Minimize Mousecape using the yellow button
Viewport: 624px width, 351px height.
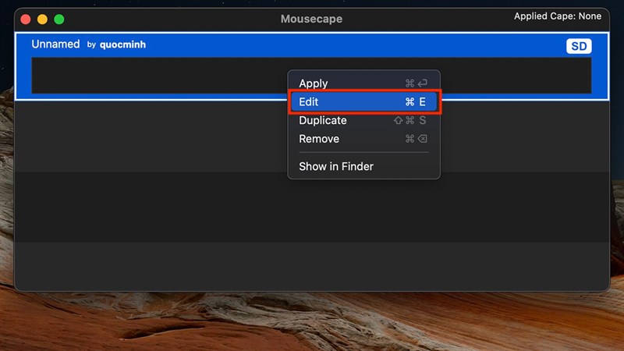pyautogui.click(x=42, y=19)
